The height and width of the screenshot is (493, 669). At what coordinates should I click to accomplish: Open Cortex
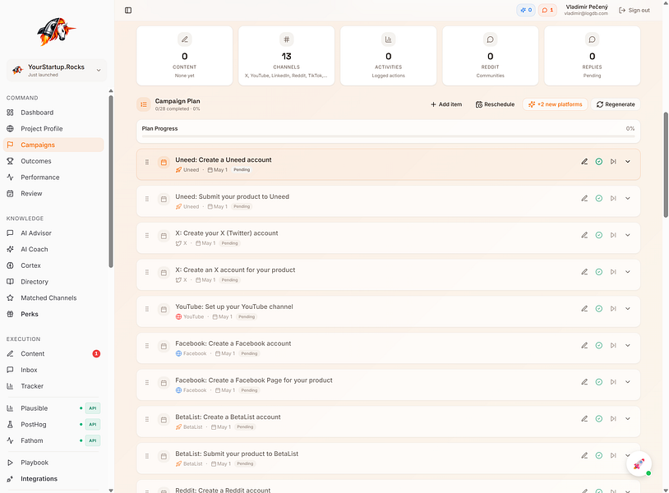53,265
